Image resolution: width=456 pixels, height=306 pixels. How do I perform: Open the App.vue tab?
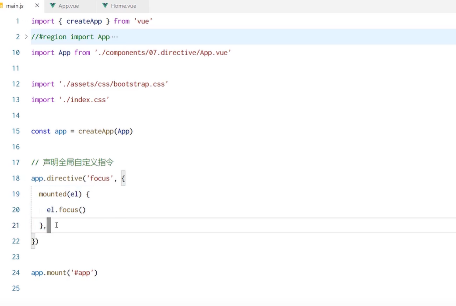tap(69, 6)
